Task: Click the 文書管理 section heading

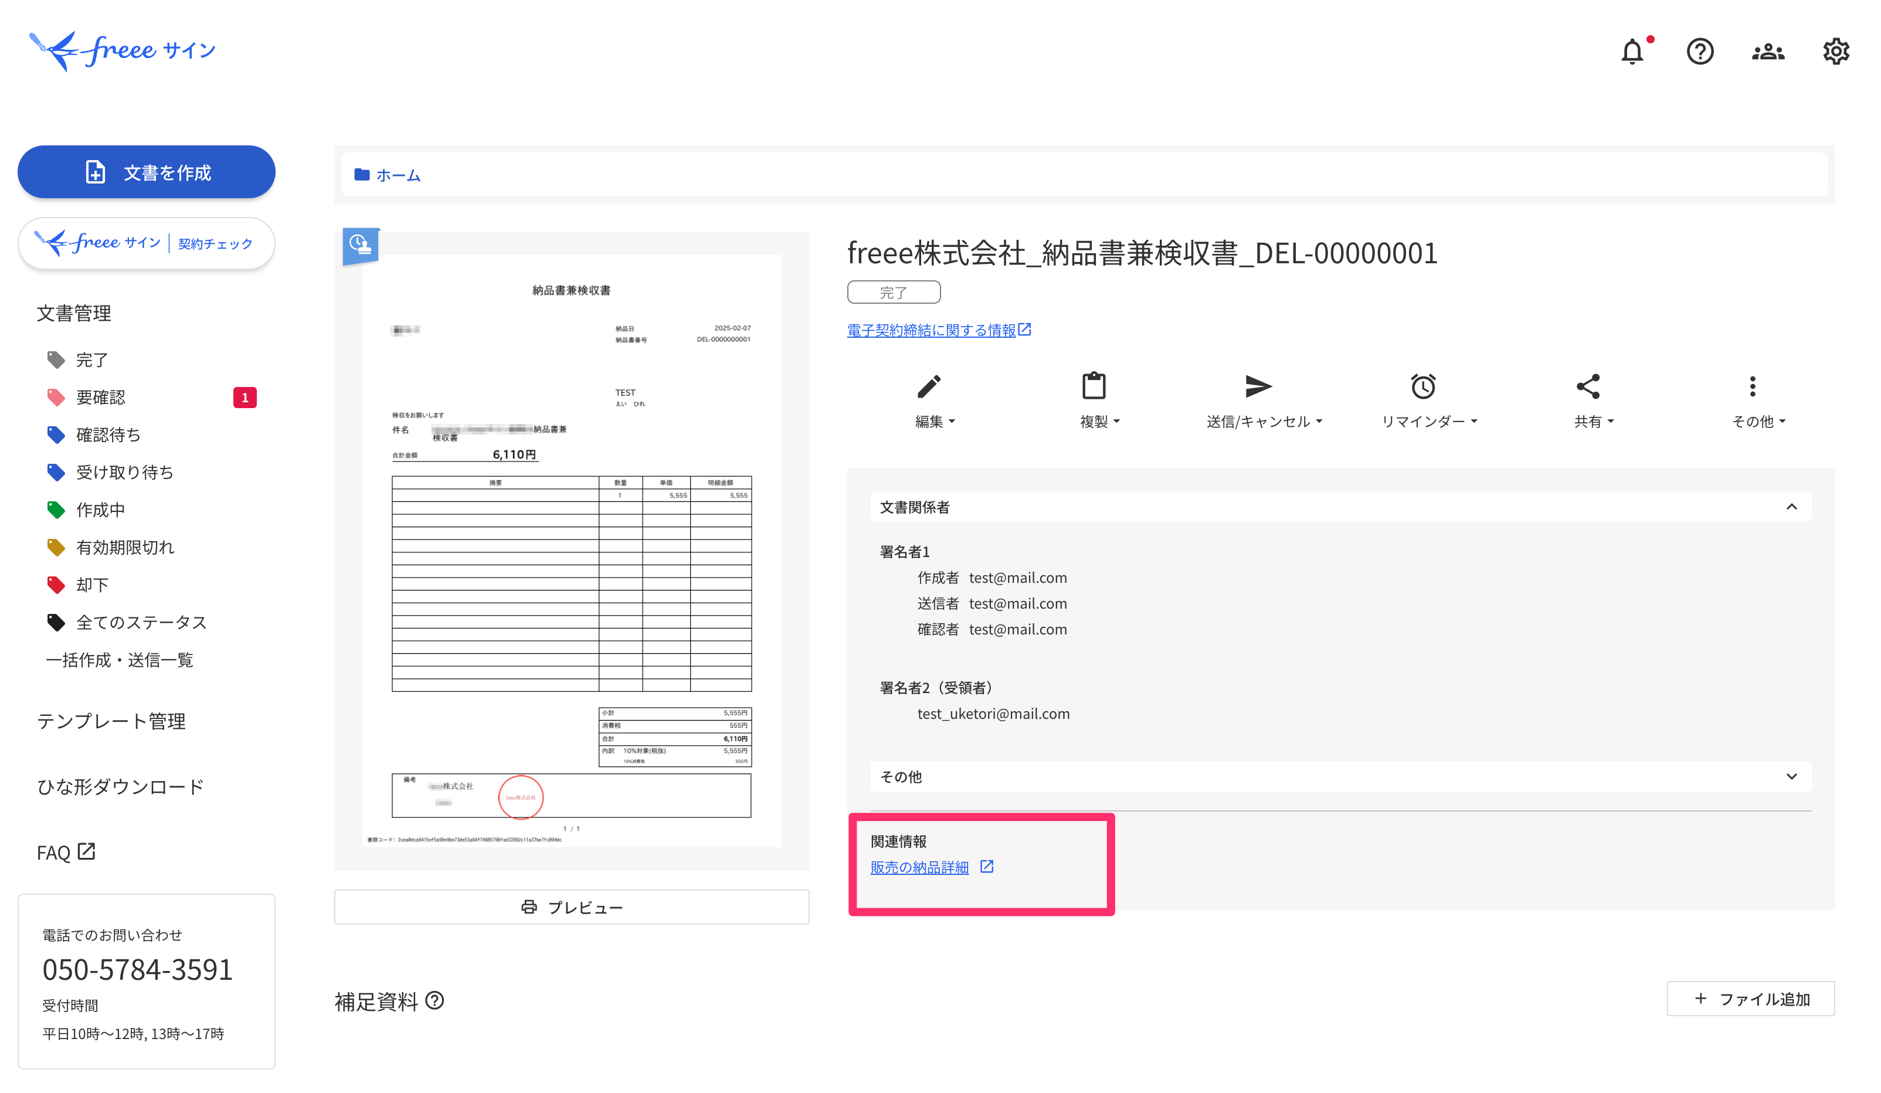Action: (x=74, y=313)
